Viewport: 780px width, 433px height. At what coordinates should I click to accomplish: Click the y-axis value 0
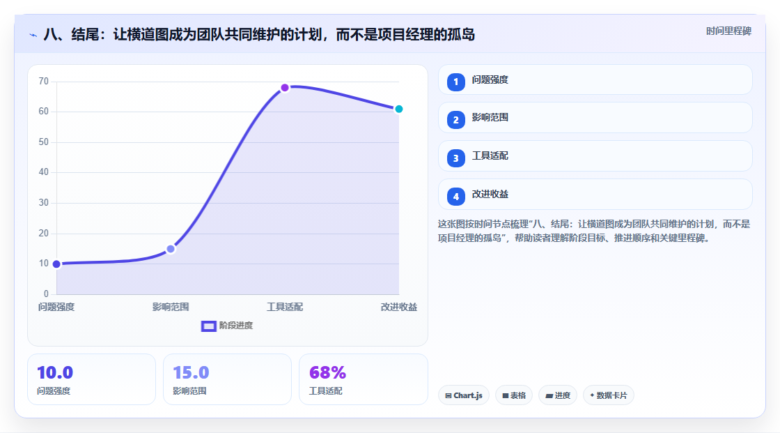(46, 294)
